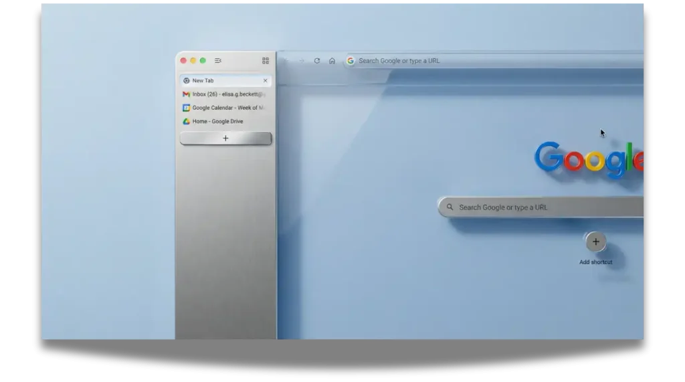685x382 pixels.
Task: Click the Gmail favicon in tab list
Action: click(186, 94)
